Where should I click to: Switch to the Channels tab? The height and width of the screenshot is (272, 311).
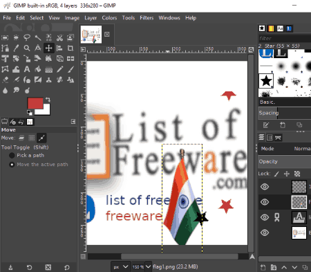pos(270,138)
